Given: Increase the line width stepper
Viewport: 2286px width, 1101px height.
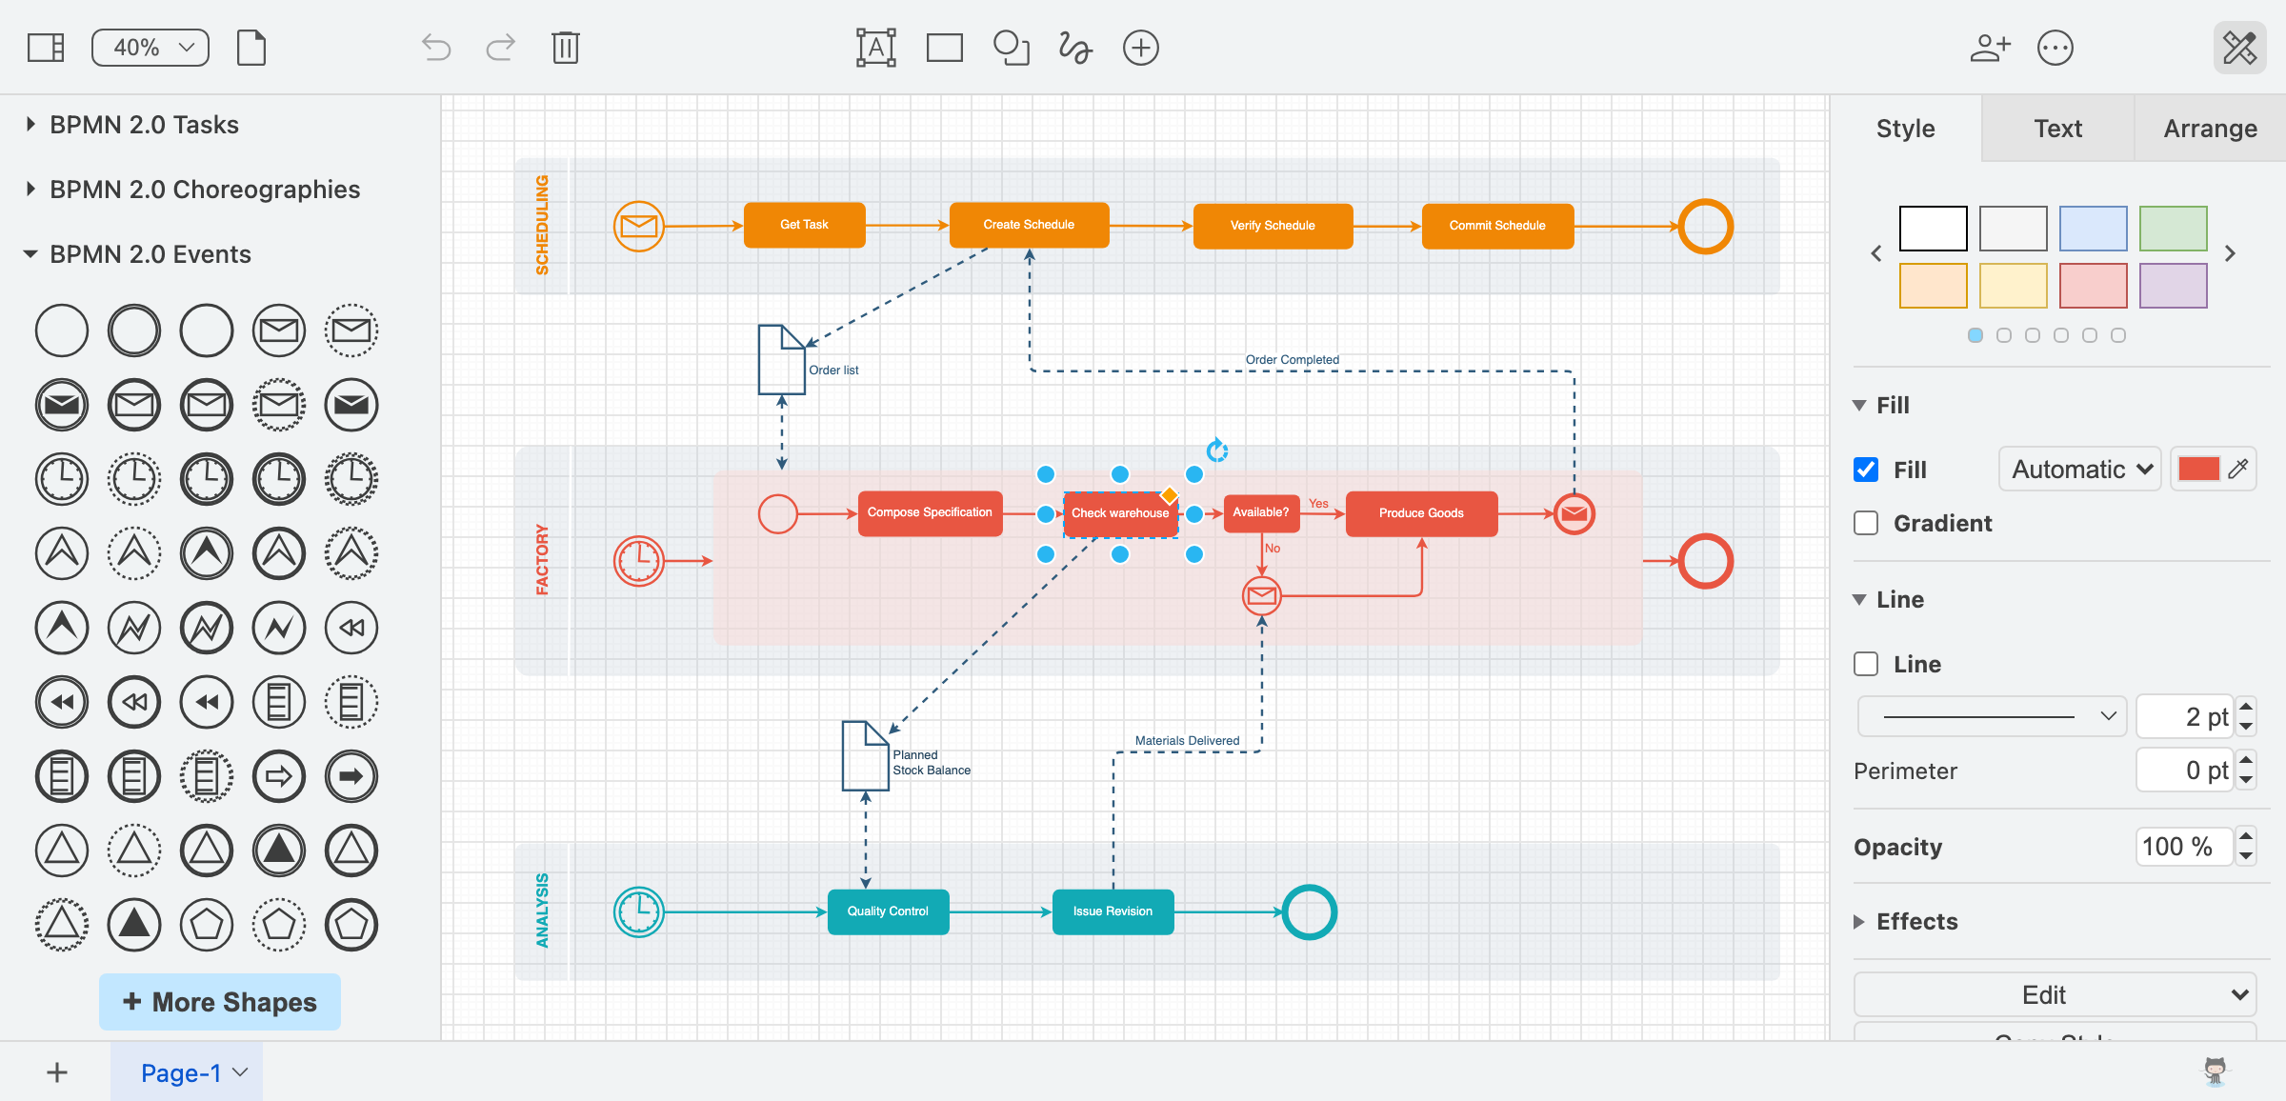Looking at the screenshot, I should pyautogui.click(x=2246, y=707).
